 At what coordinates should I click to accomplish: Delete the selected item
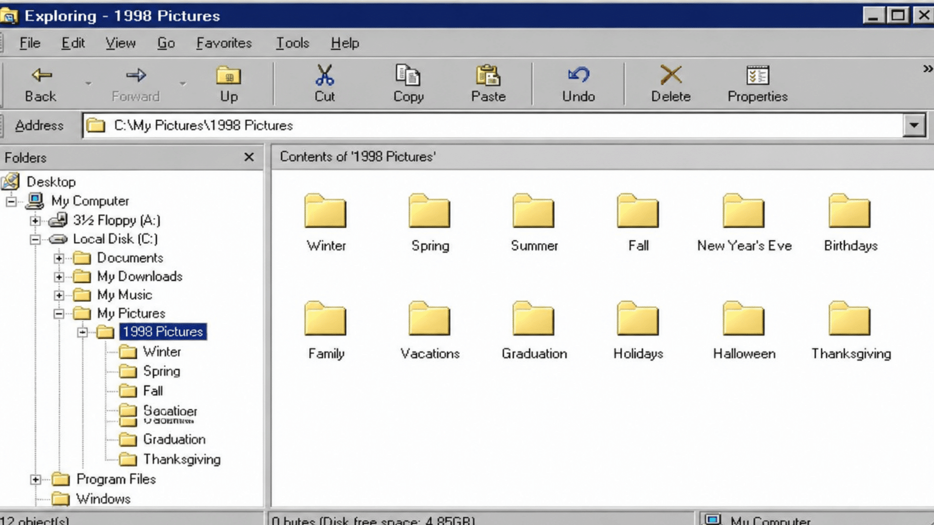[671, 84]
